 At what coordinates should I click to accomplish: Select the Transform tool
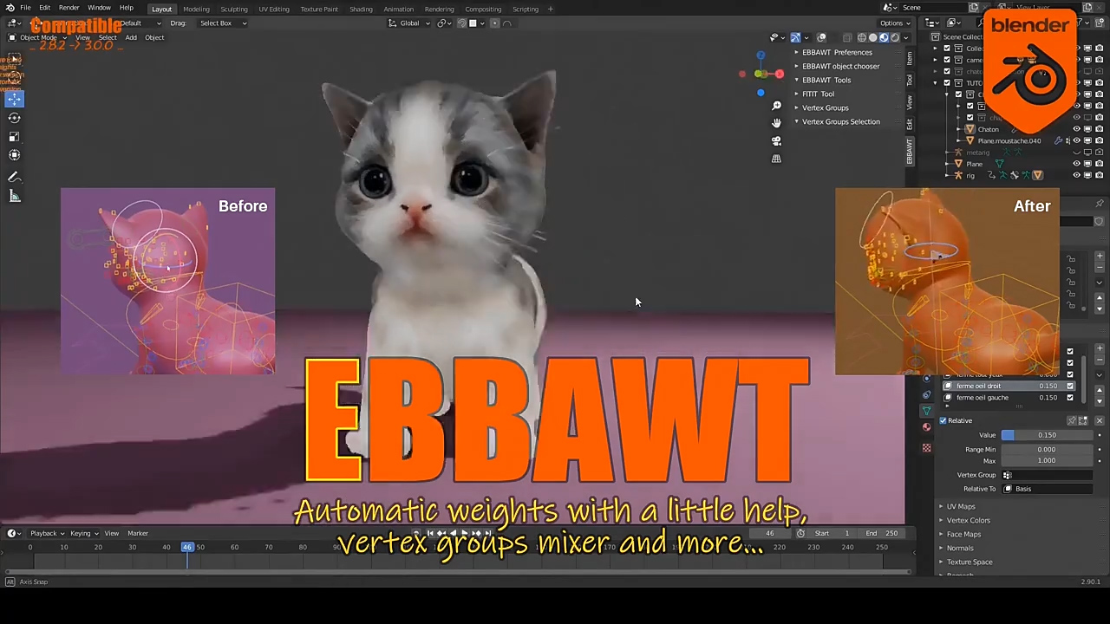pyautogui.click(x=14, y=155)
